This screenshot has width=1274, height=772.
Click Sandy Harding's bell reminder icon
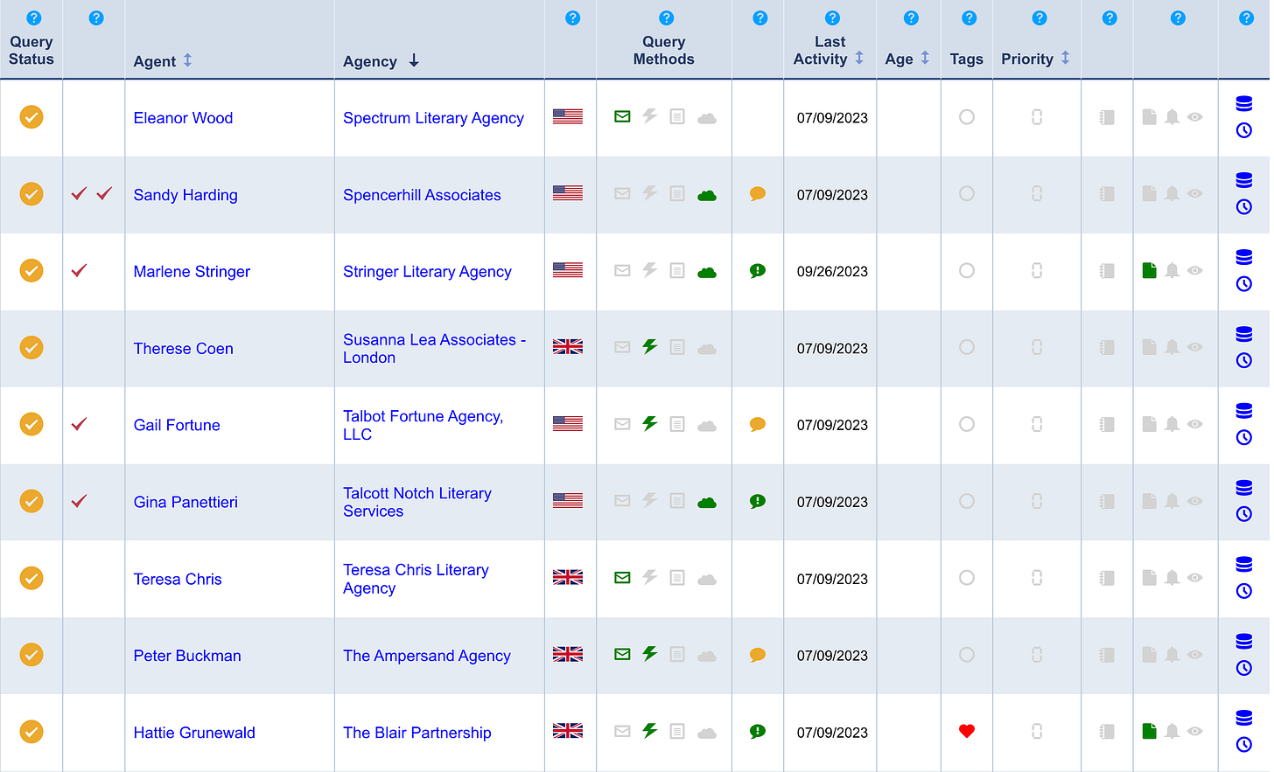click(1172, 193)
